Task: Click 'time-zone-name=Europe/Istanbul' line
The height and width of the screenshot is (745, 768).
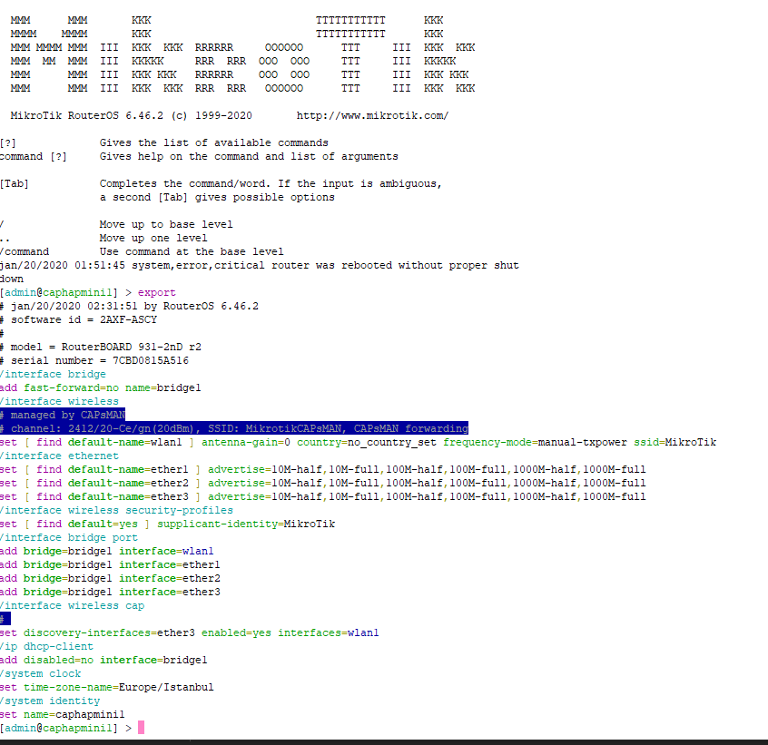Action: coord(107,687)
